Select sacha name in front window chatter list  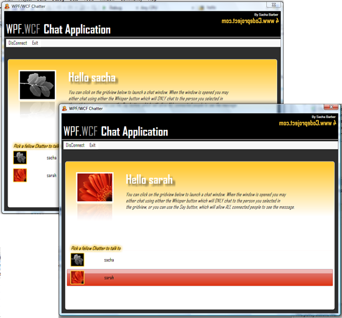point(109,260)
